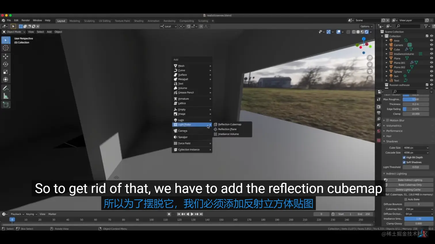The image size is (435, 244).
Task: Select the Rotate tool in the toolbar
Action: 6,65
